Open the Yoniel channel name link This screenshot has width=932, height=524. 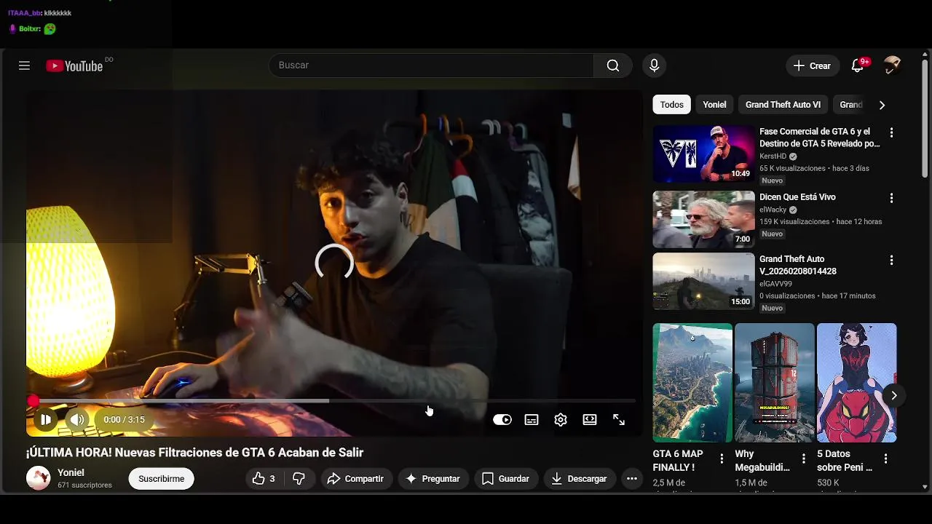[71, 473]
